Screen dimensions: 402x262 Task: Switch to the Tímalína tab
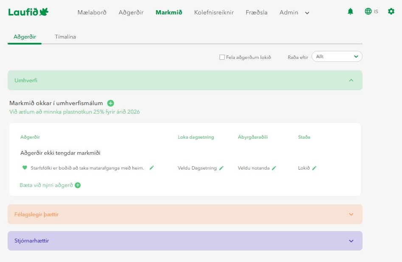(65, 37)
